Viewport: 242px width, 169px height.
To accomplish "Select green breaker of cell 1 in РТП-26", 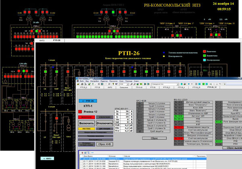I will click(45, 72).
